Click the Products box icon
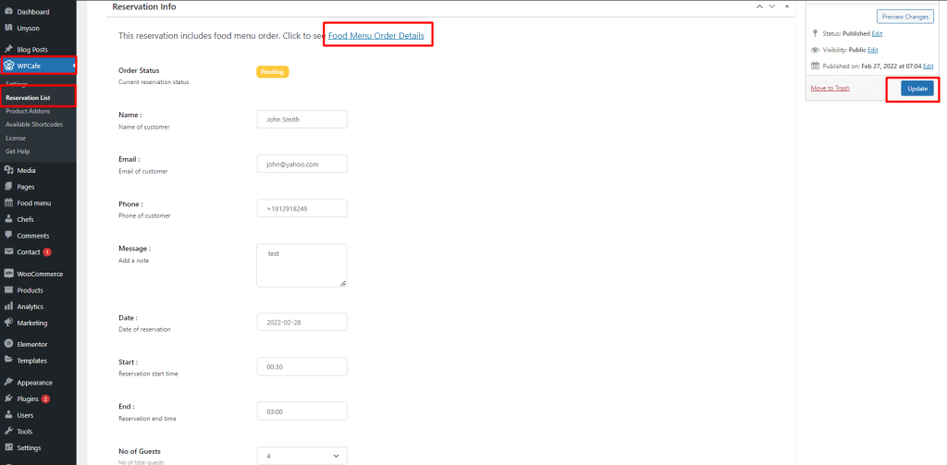 pyautogui.click(x=9, y=290)
